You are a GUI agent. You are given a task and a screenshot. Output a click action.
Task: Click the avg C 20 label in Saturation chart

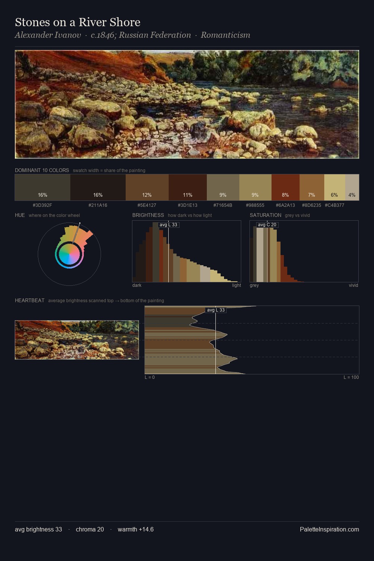(x=267, y=225)
